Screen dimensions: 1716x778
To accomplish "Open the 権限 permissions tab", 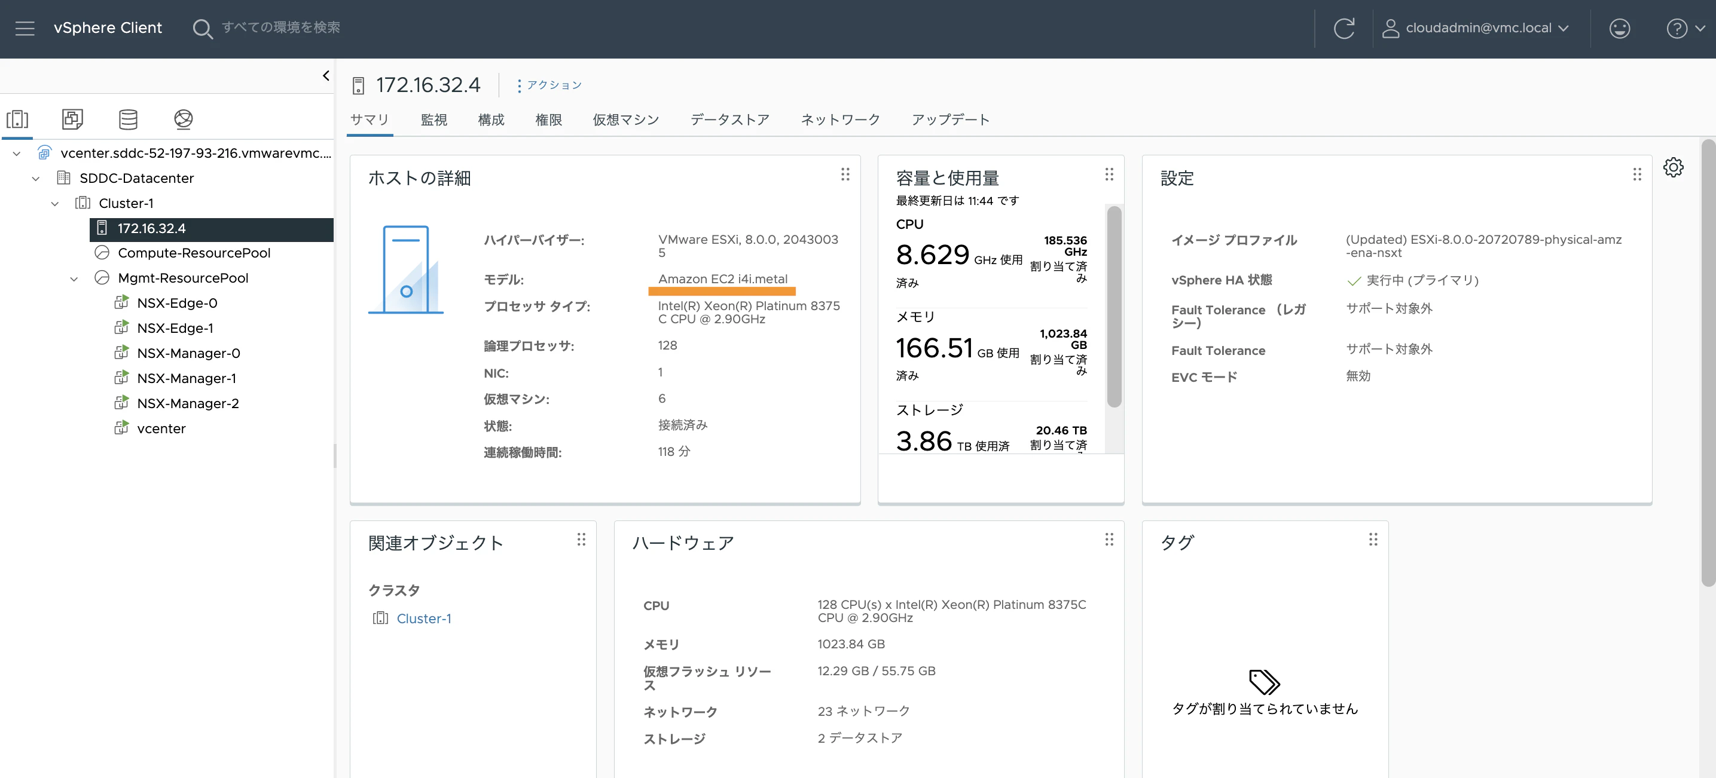I will point(548,120).
